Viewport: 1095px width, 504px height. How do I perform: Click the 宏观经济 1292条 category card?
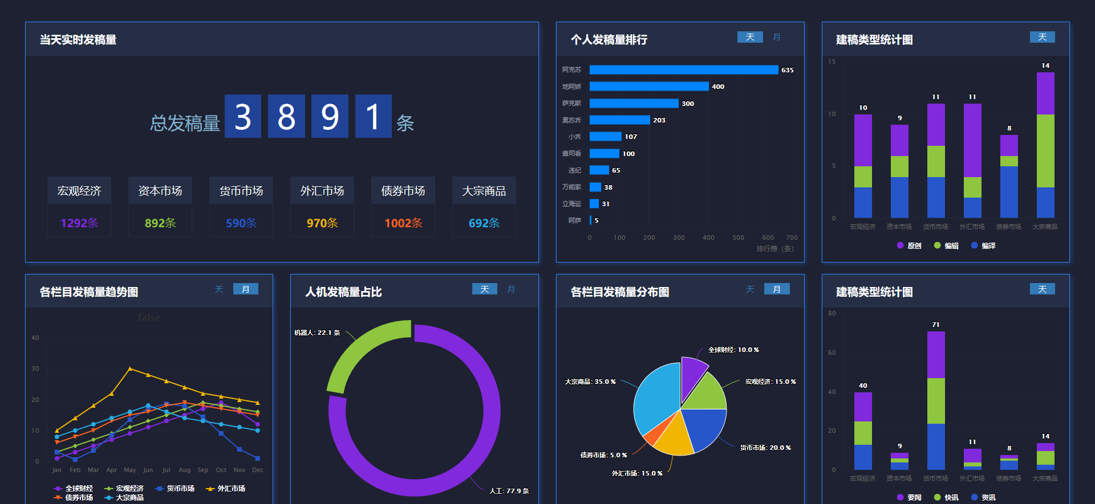coord(79,206)
